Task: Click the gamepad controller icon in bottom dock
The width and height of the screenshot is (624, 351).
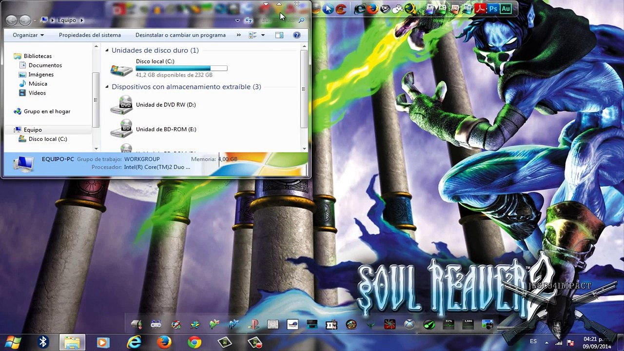Action: pyautogui.click(x=156, y=325)
